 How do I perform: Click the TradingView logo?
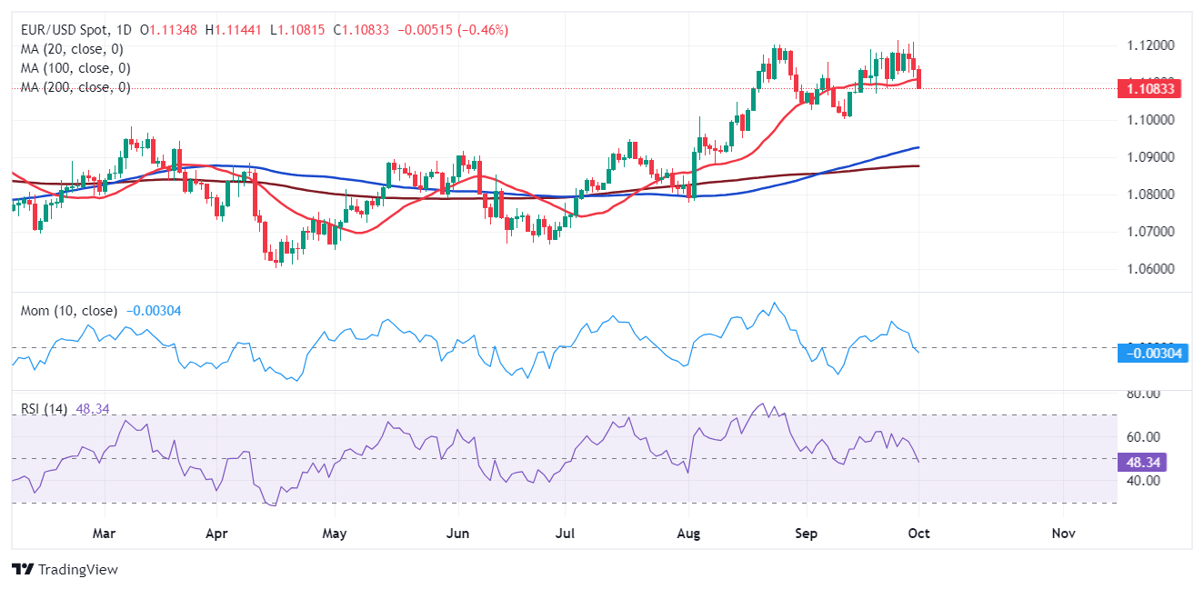pos(65,569)
